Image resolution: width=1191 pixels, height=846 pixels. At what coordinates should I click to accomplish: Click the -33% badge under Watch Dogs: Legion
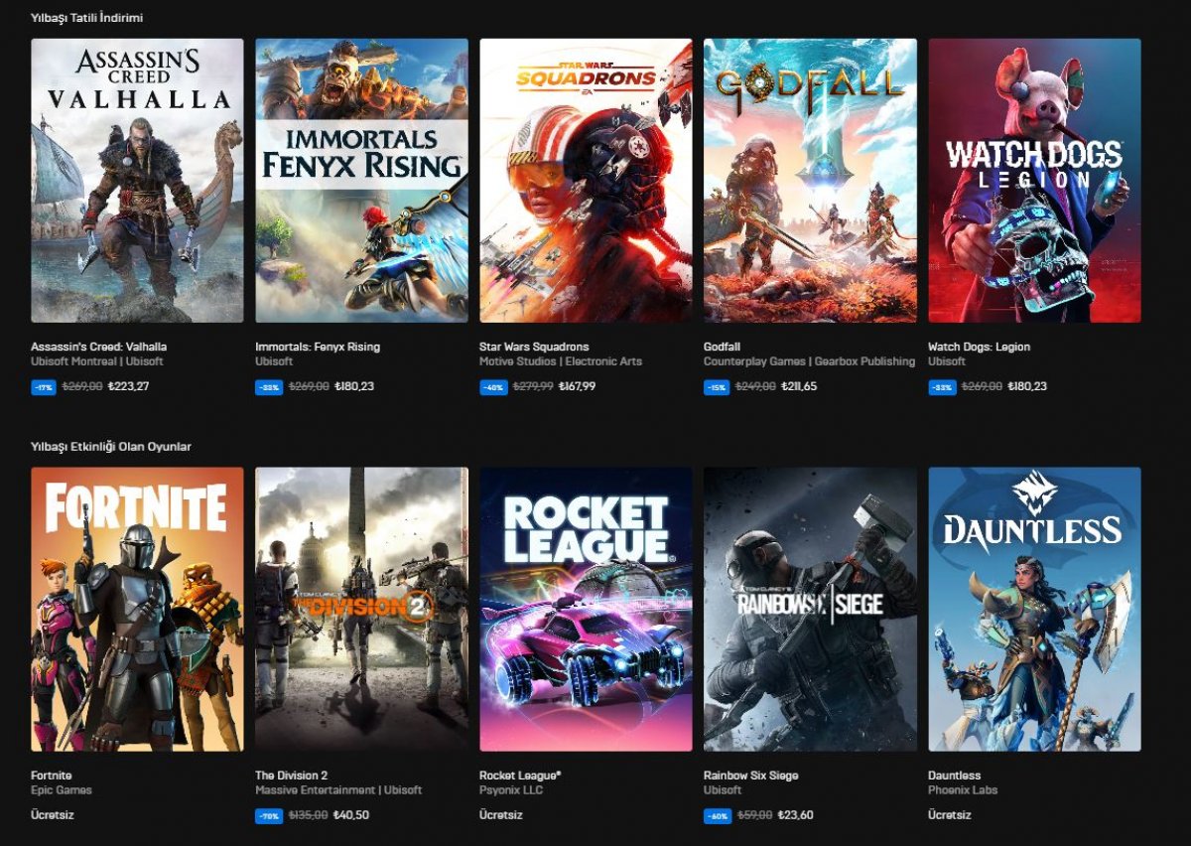point(942,387)
